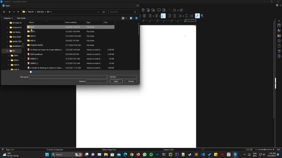
Task: Decrease indent in Writer toolbar
Action: click(x=174, y=16)
